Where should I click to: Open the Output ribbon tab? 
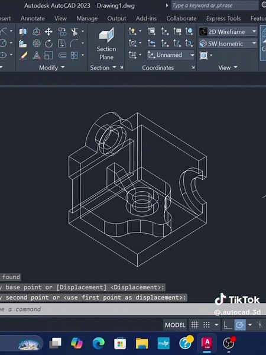[x=116, y=18]
